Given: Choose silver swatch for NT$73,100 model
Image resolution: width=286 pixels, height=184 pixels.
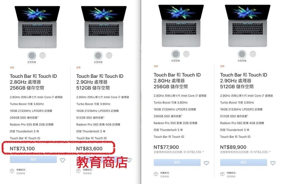Looking at the screenshot, I should tap(42, 56).
